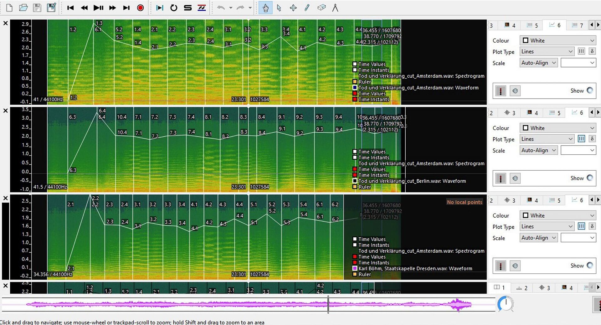This screenshot has height=325, width=601.
Task: Select layer tab 3 in the second pane's properties
Action: click(510, 113)
